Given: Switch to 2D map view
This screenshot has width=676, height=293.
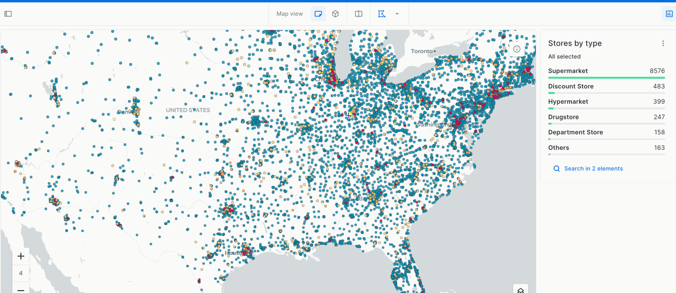Looking at the screenshot, I should (x=318, y=14).
